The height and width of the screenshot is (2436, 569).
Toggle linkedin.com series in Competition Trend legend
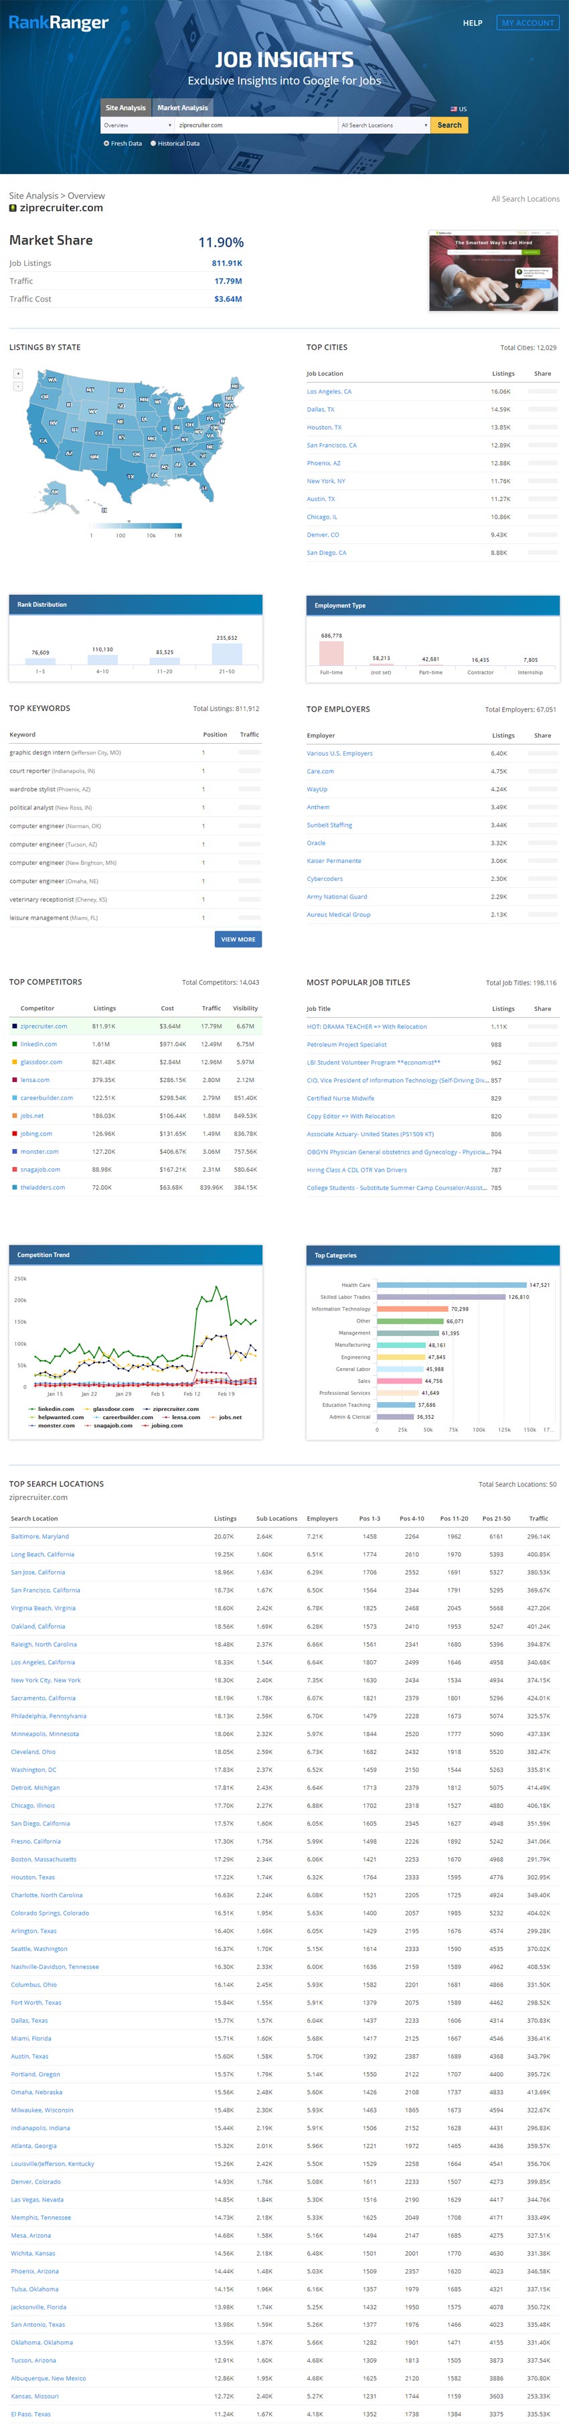(55, 1408)
